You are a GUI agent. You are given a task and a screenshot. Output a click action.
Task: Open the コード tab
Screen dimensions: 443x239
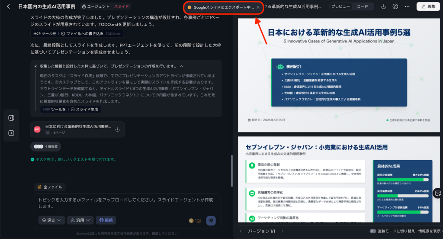[362, 6]
